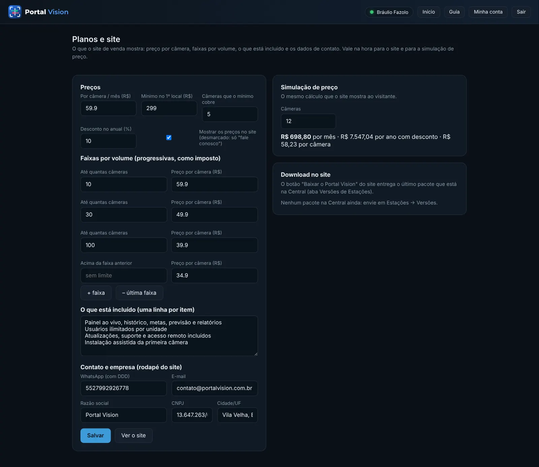Go to Minha conta
The image size is (539, 467).
click(488, 12)
